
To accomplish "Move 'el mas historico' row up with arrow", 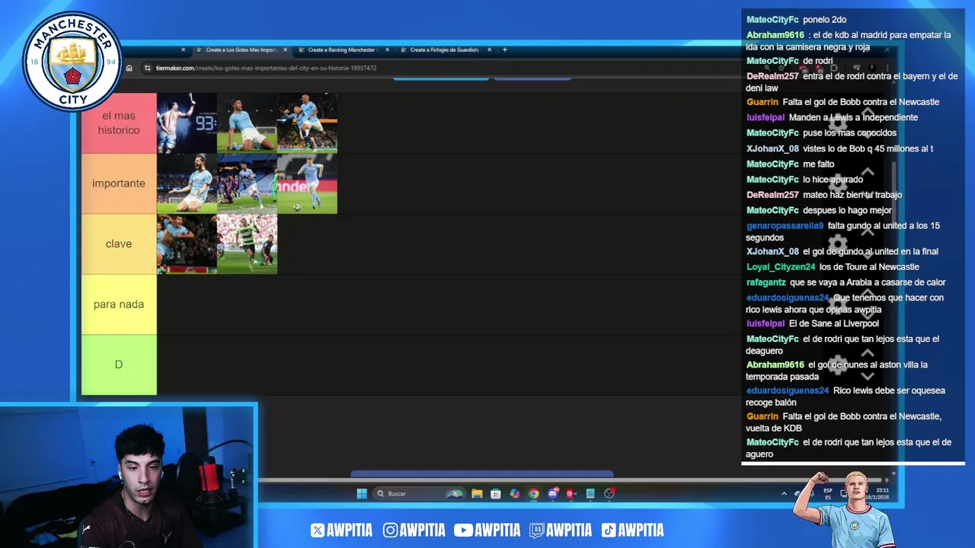I will pyautogui.click(x=868, y=112).
